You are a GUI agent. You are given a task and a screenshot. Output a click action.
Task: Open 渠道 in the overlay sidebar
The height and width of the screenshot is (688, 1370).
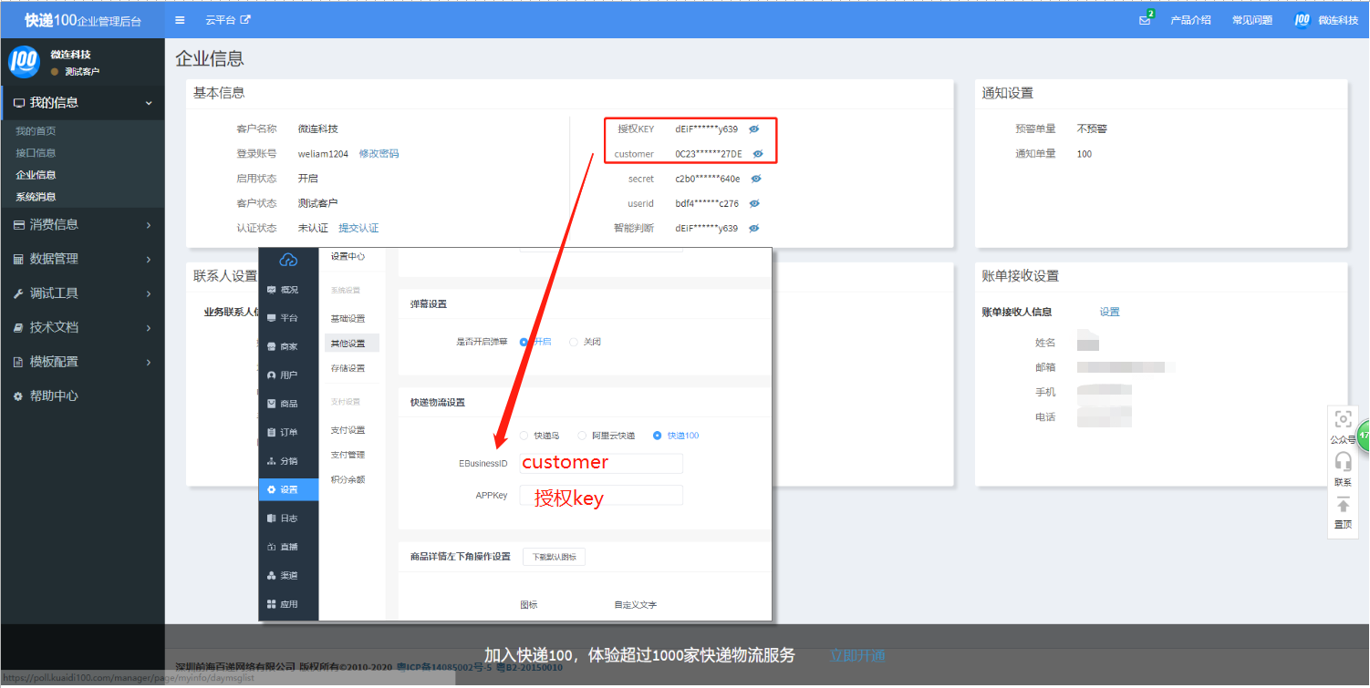pos(288,576)
